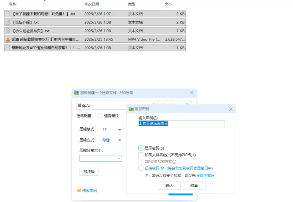Check the 记住密码(M) checkbox

141,168
